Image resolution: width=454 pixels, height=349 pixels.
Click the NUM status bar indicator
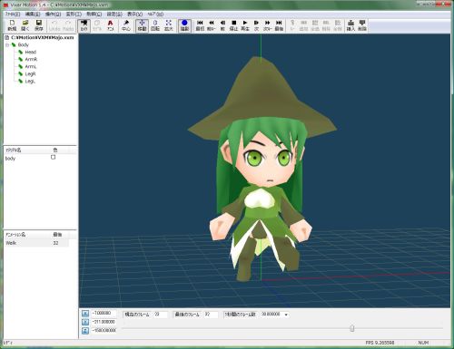[423, 343]
